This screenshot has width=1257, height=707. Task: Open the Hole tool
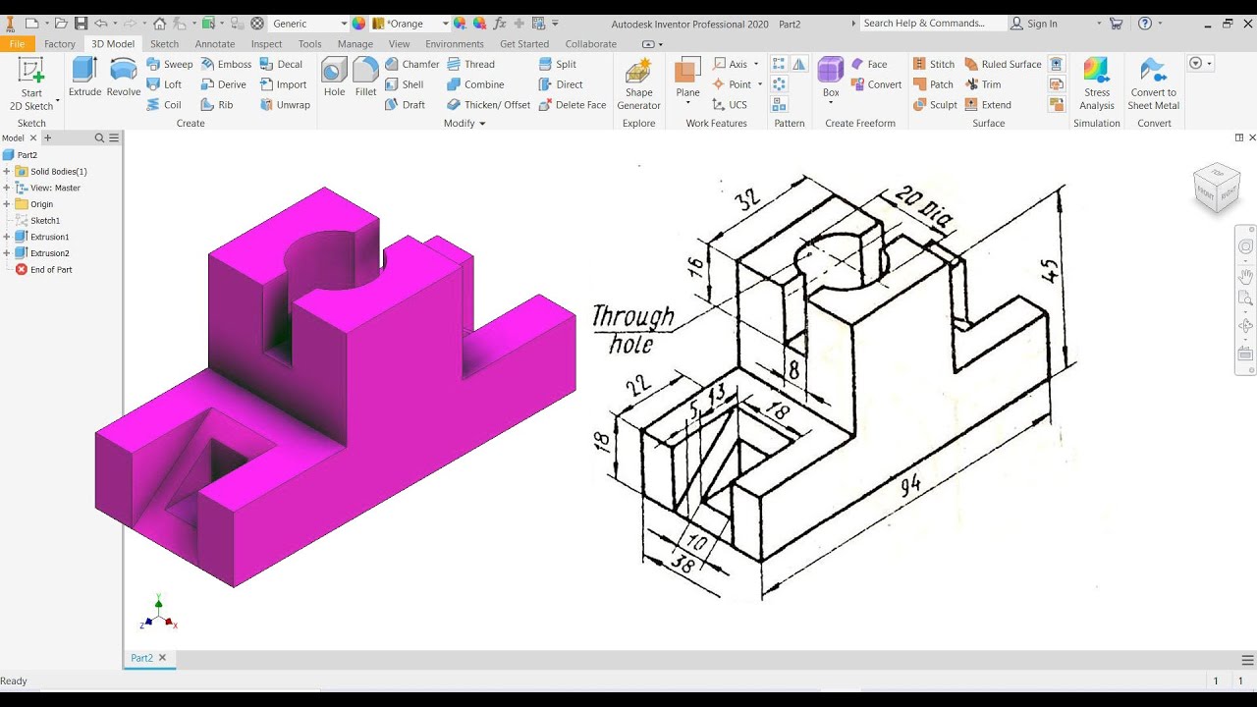pyautogui.click(x=334, y=78)
